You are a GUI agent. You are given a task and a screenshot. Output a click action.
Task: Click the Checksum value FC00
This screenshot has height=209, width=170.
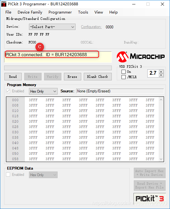point(32,42)
